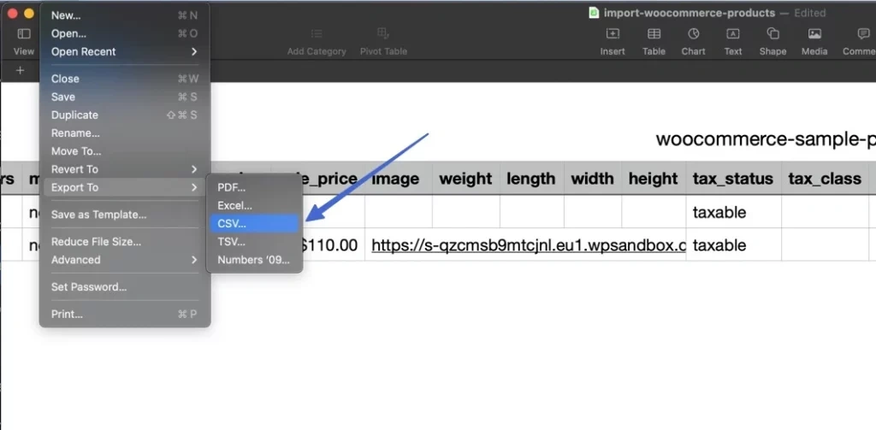Click Reduce File Size… menu entry

[x=96, y=242]
